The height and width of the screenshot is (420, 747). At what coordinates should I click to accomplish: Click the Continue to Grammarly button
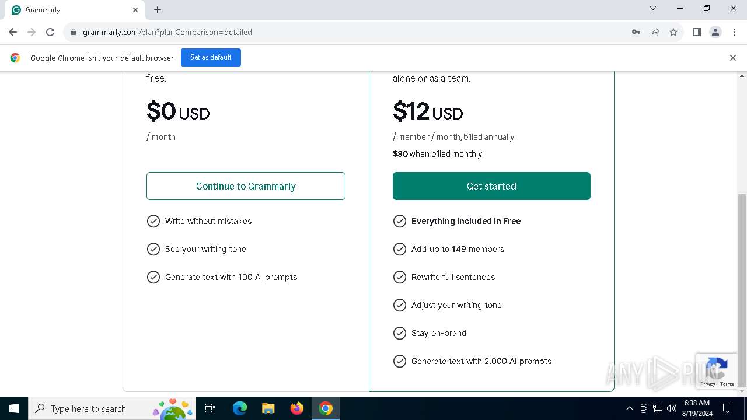pos(246,186)
